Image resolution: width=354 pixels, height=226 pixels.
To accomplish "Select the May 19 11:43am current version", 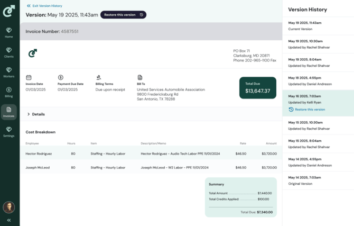I will click(318, 26).
